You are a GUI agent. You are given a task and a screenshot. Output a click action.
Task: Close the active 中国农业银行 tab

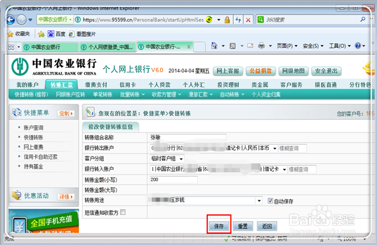point(188,47)
